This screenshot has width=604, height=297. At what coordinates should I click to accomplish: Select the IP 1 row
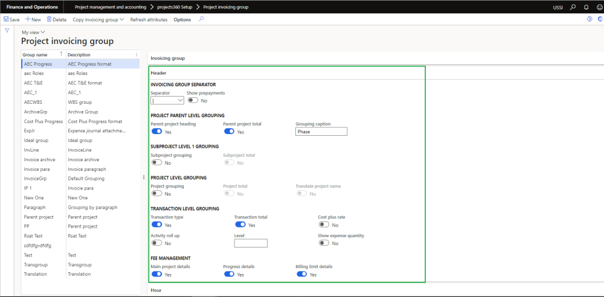click(80, 188)
